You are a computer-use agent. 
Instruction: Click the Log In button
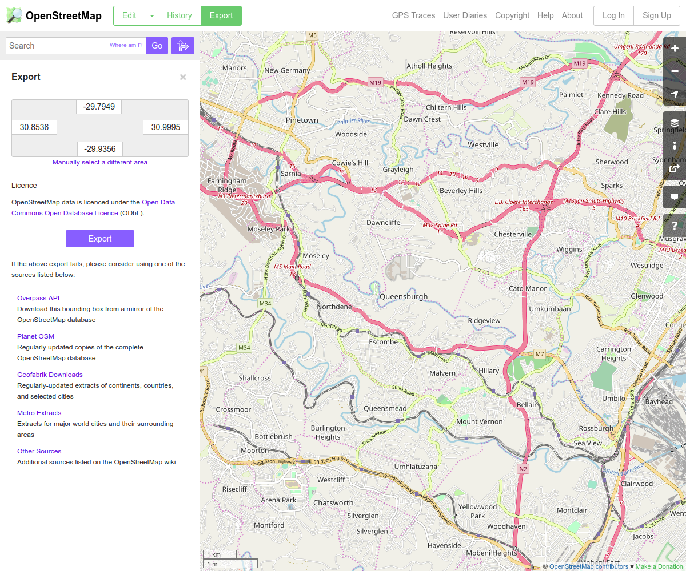point(613,16)
